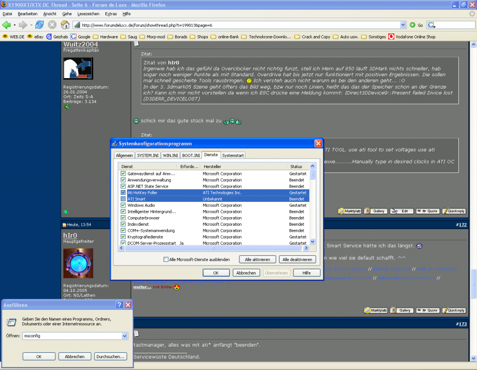Open the address bar URL history dropdown
Viewport: 477px width, 370px height.
[404, 25]
